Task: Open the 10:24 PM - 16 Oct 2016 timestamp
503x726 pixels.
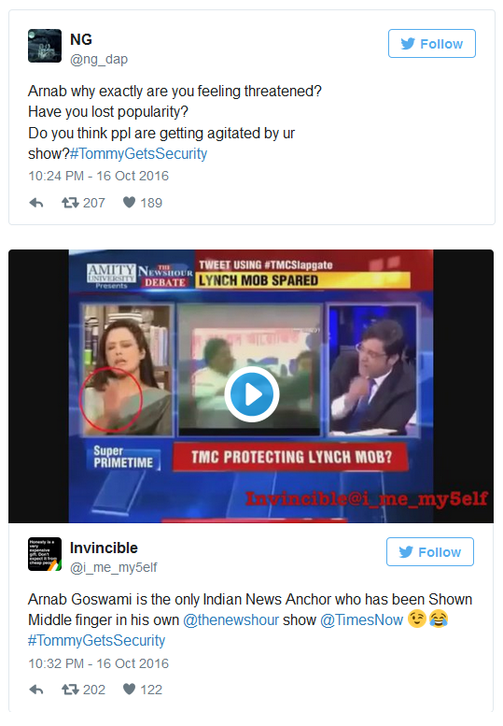Action: (99, 176)
